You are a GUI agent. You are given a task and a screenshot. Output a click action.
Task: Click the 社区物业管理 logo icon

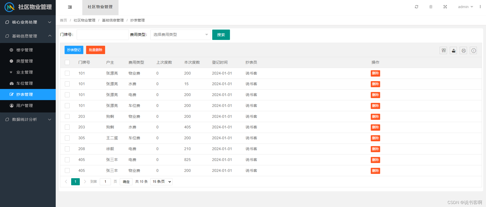coord(10,7)
